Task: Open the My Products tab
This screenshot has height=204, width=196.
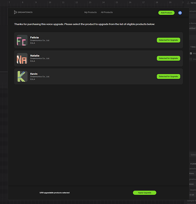Action: pyautogui.click(x=90, y=12)
